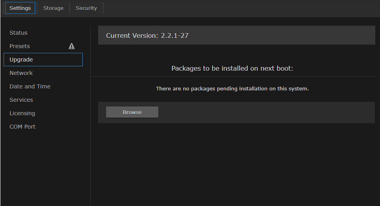Viewport: 380px width, 206px height.
Task: Click the 'Current Version' label text
Action: (x=132, y=36)
